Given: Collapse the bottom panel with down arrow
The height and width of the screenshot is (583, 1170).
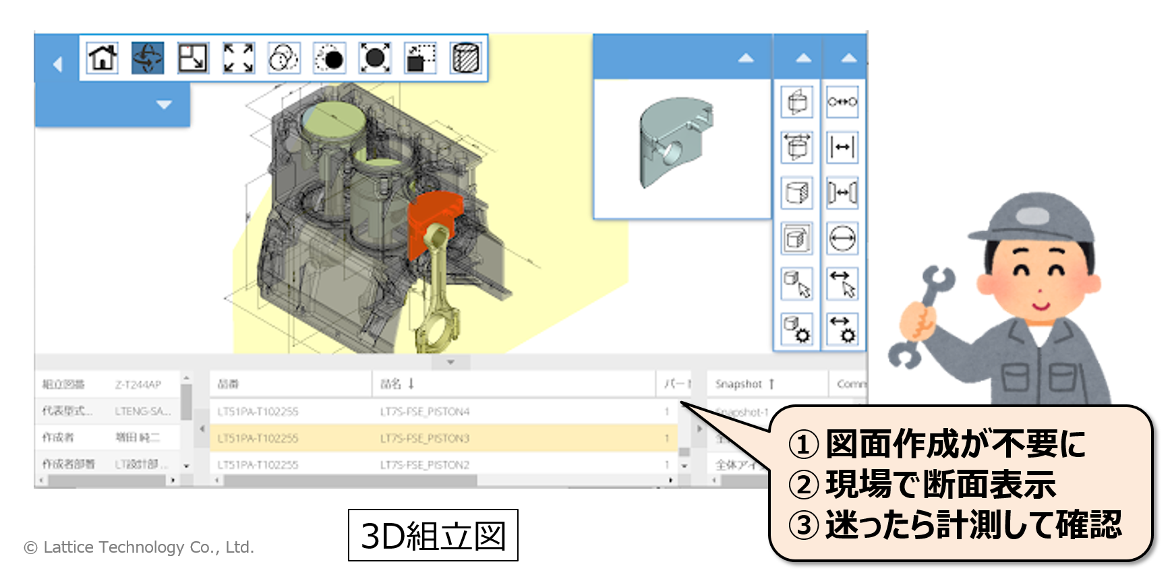Looking at the screenshot, I should point(450,362).
